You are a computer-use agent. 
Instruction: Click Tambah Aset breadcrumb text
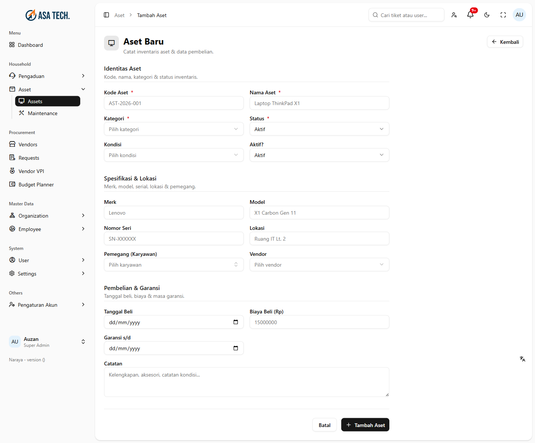pos(152,15)
